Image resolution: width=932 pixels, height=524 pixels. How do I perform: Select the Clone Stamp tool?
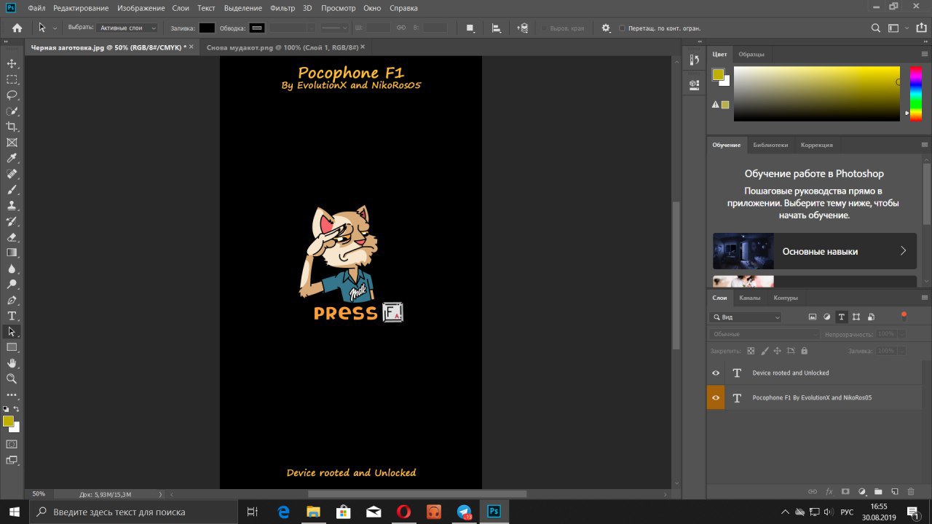click(12, 206)
